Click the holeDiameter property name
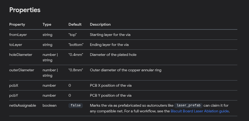Image resolution: width=249 pixels, height=121 pixels. tap(21, 55)
